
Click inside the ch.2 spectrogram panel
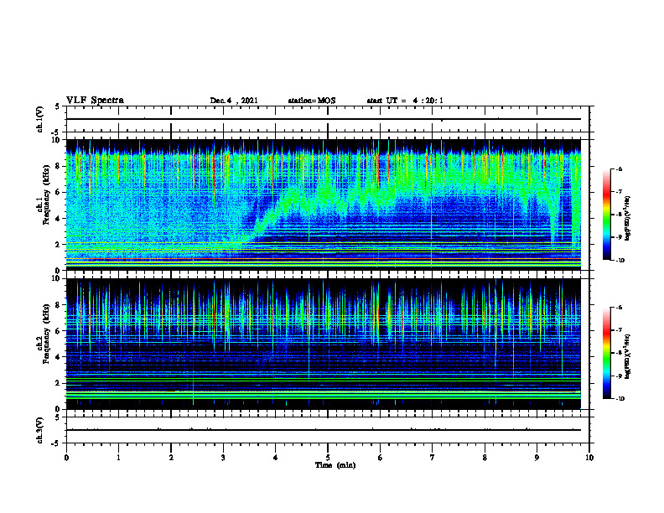[324, 344]
